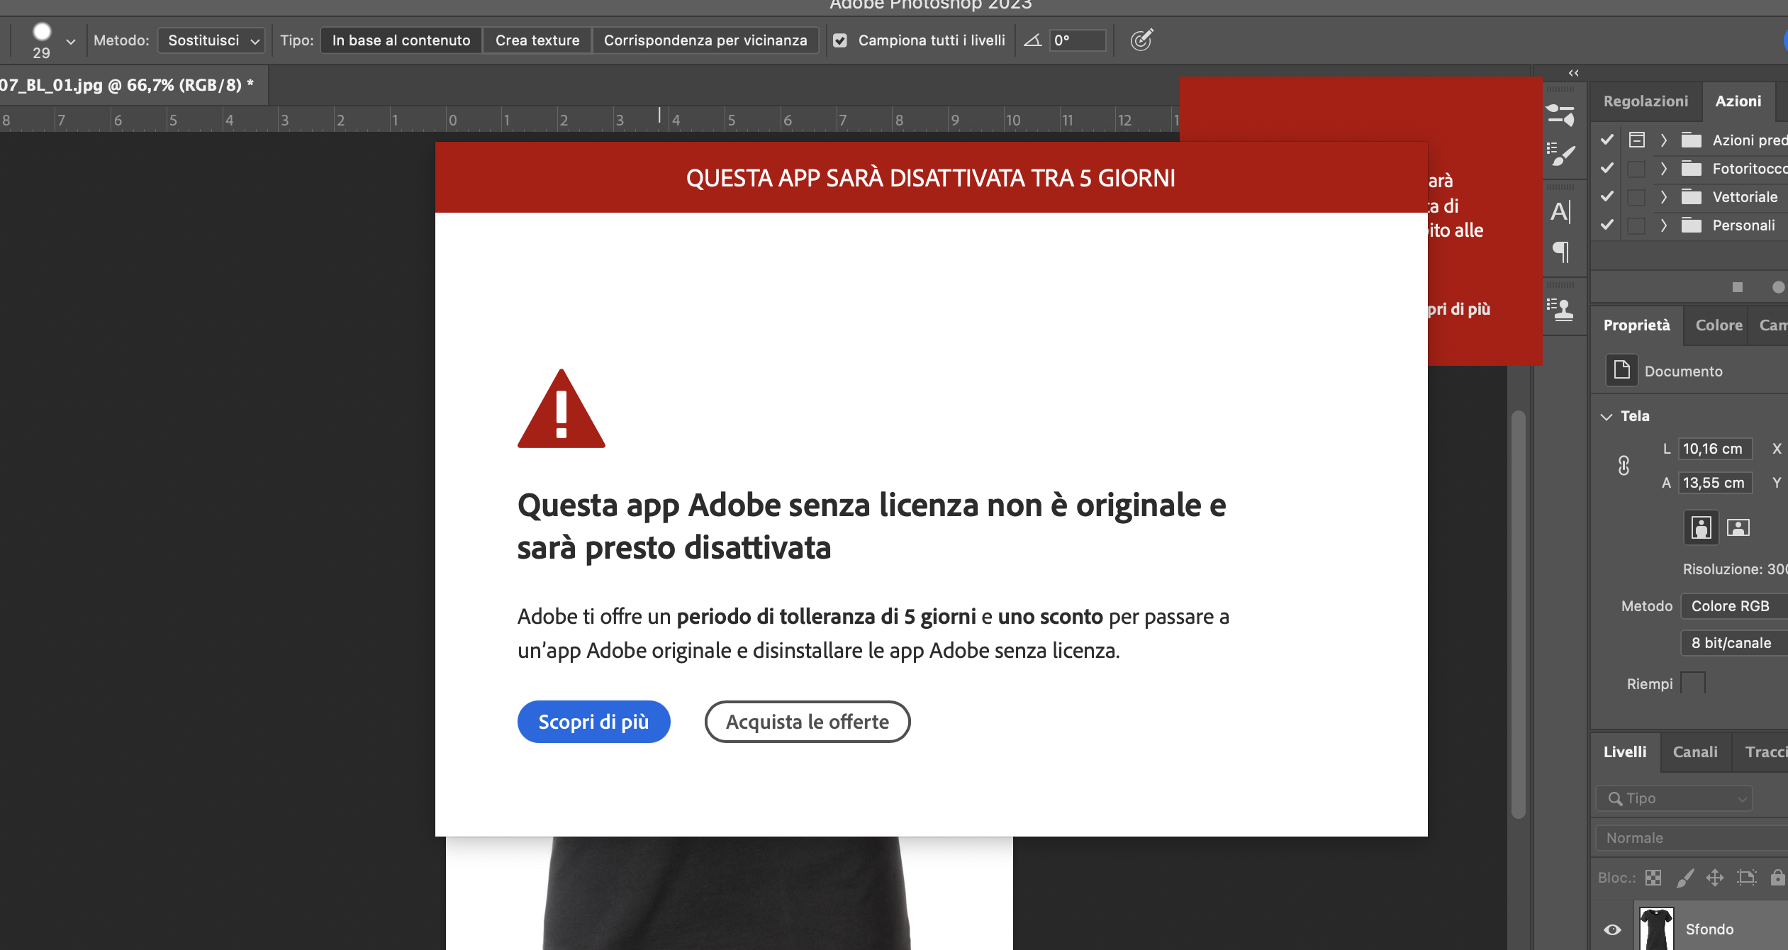Select the Livelli tab
Viewport: 1788px width, 950px height.
point(1625,752)
